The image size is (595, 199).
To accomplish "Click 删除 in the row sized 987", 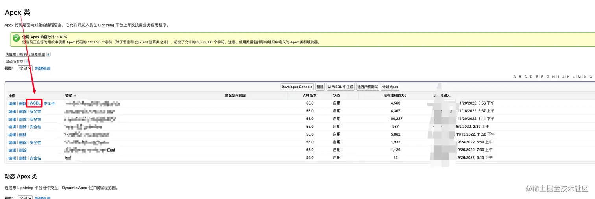I will (23, 127).
